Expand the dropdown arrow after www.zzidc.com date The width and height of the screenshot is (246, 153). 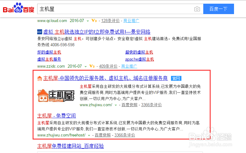click(x=85, y=66)
